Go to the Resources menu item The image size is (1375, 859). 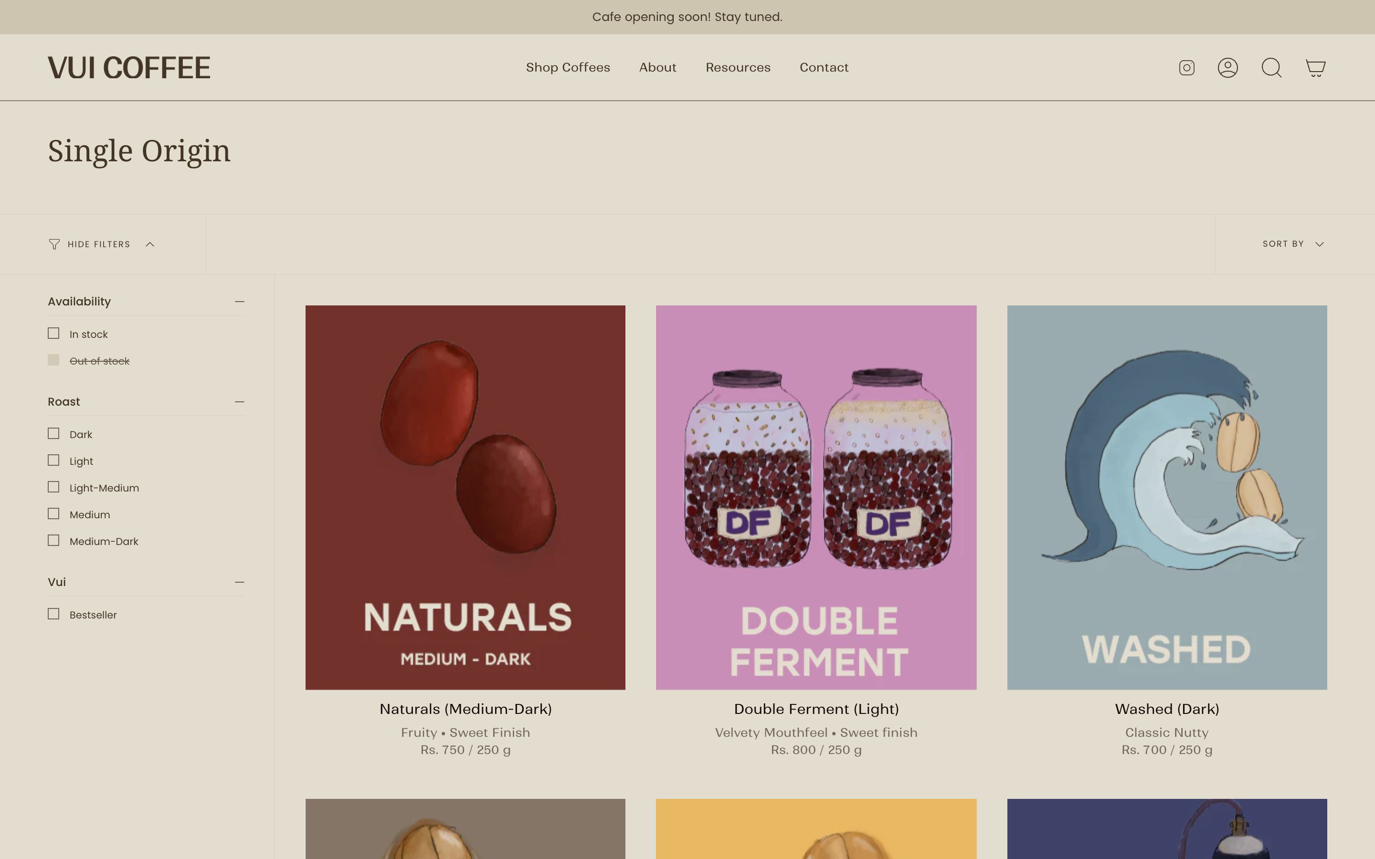click(738, 68)
